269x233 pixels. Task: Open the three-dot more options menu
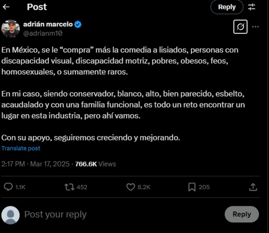(255, 27)
